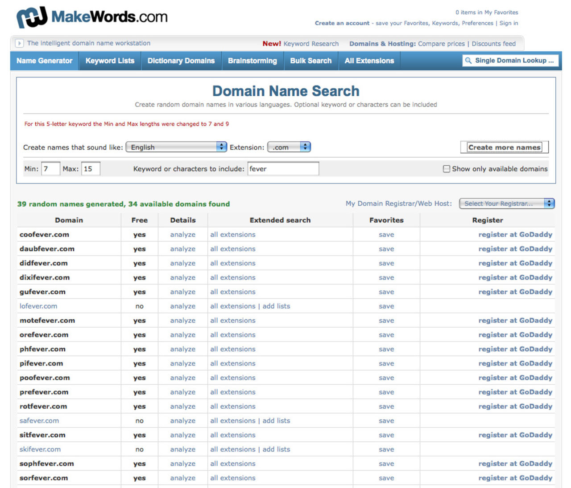The height and width of the screenshot is (488, 571).
Task: Expand the .com extension dropdown
Action: coord(289,147)
